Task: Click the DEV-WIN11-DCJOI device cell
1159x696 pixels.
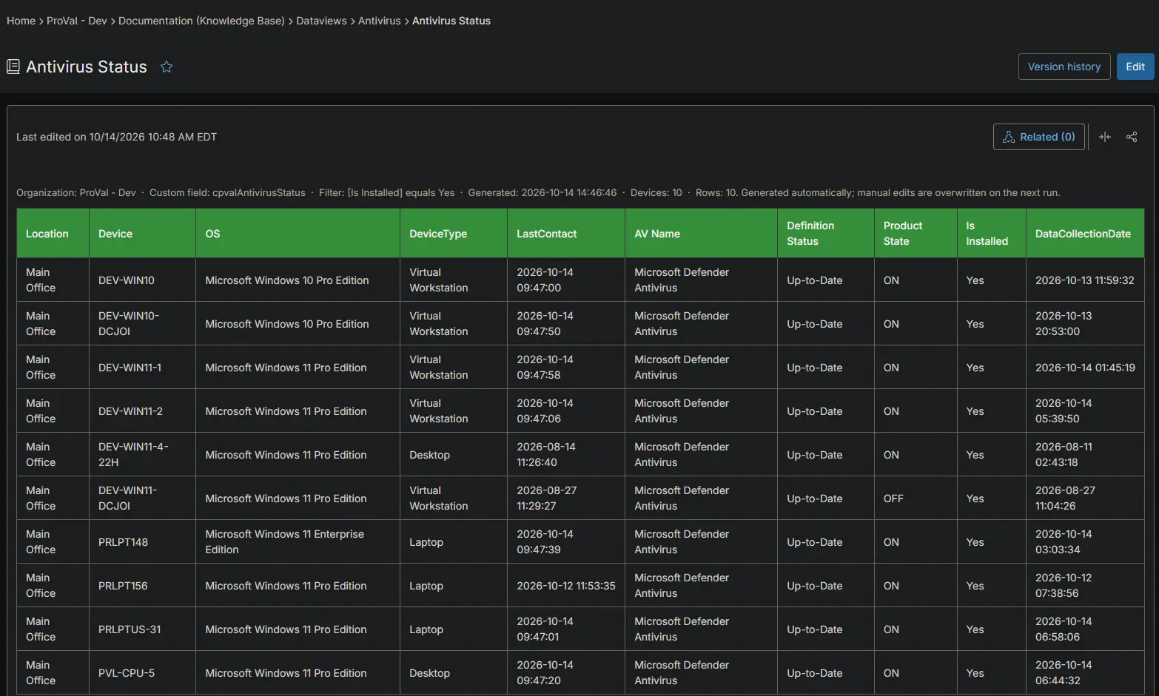Action: pos(143,499)
